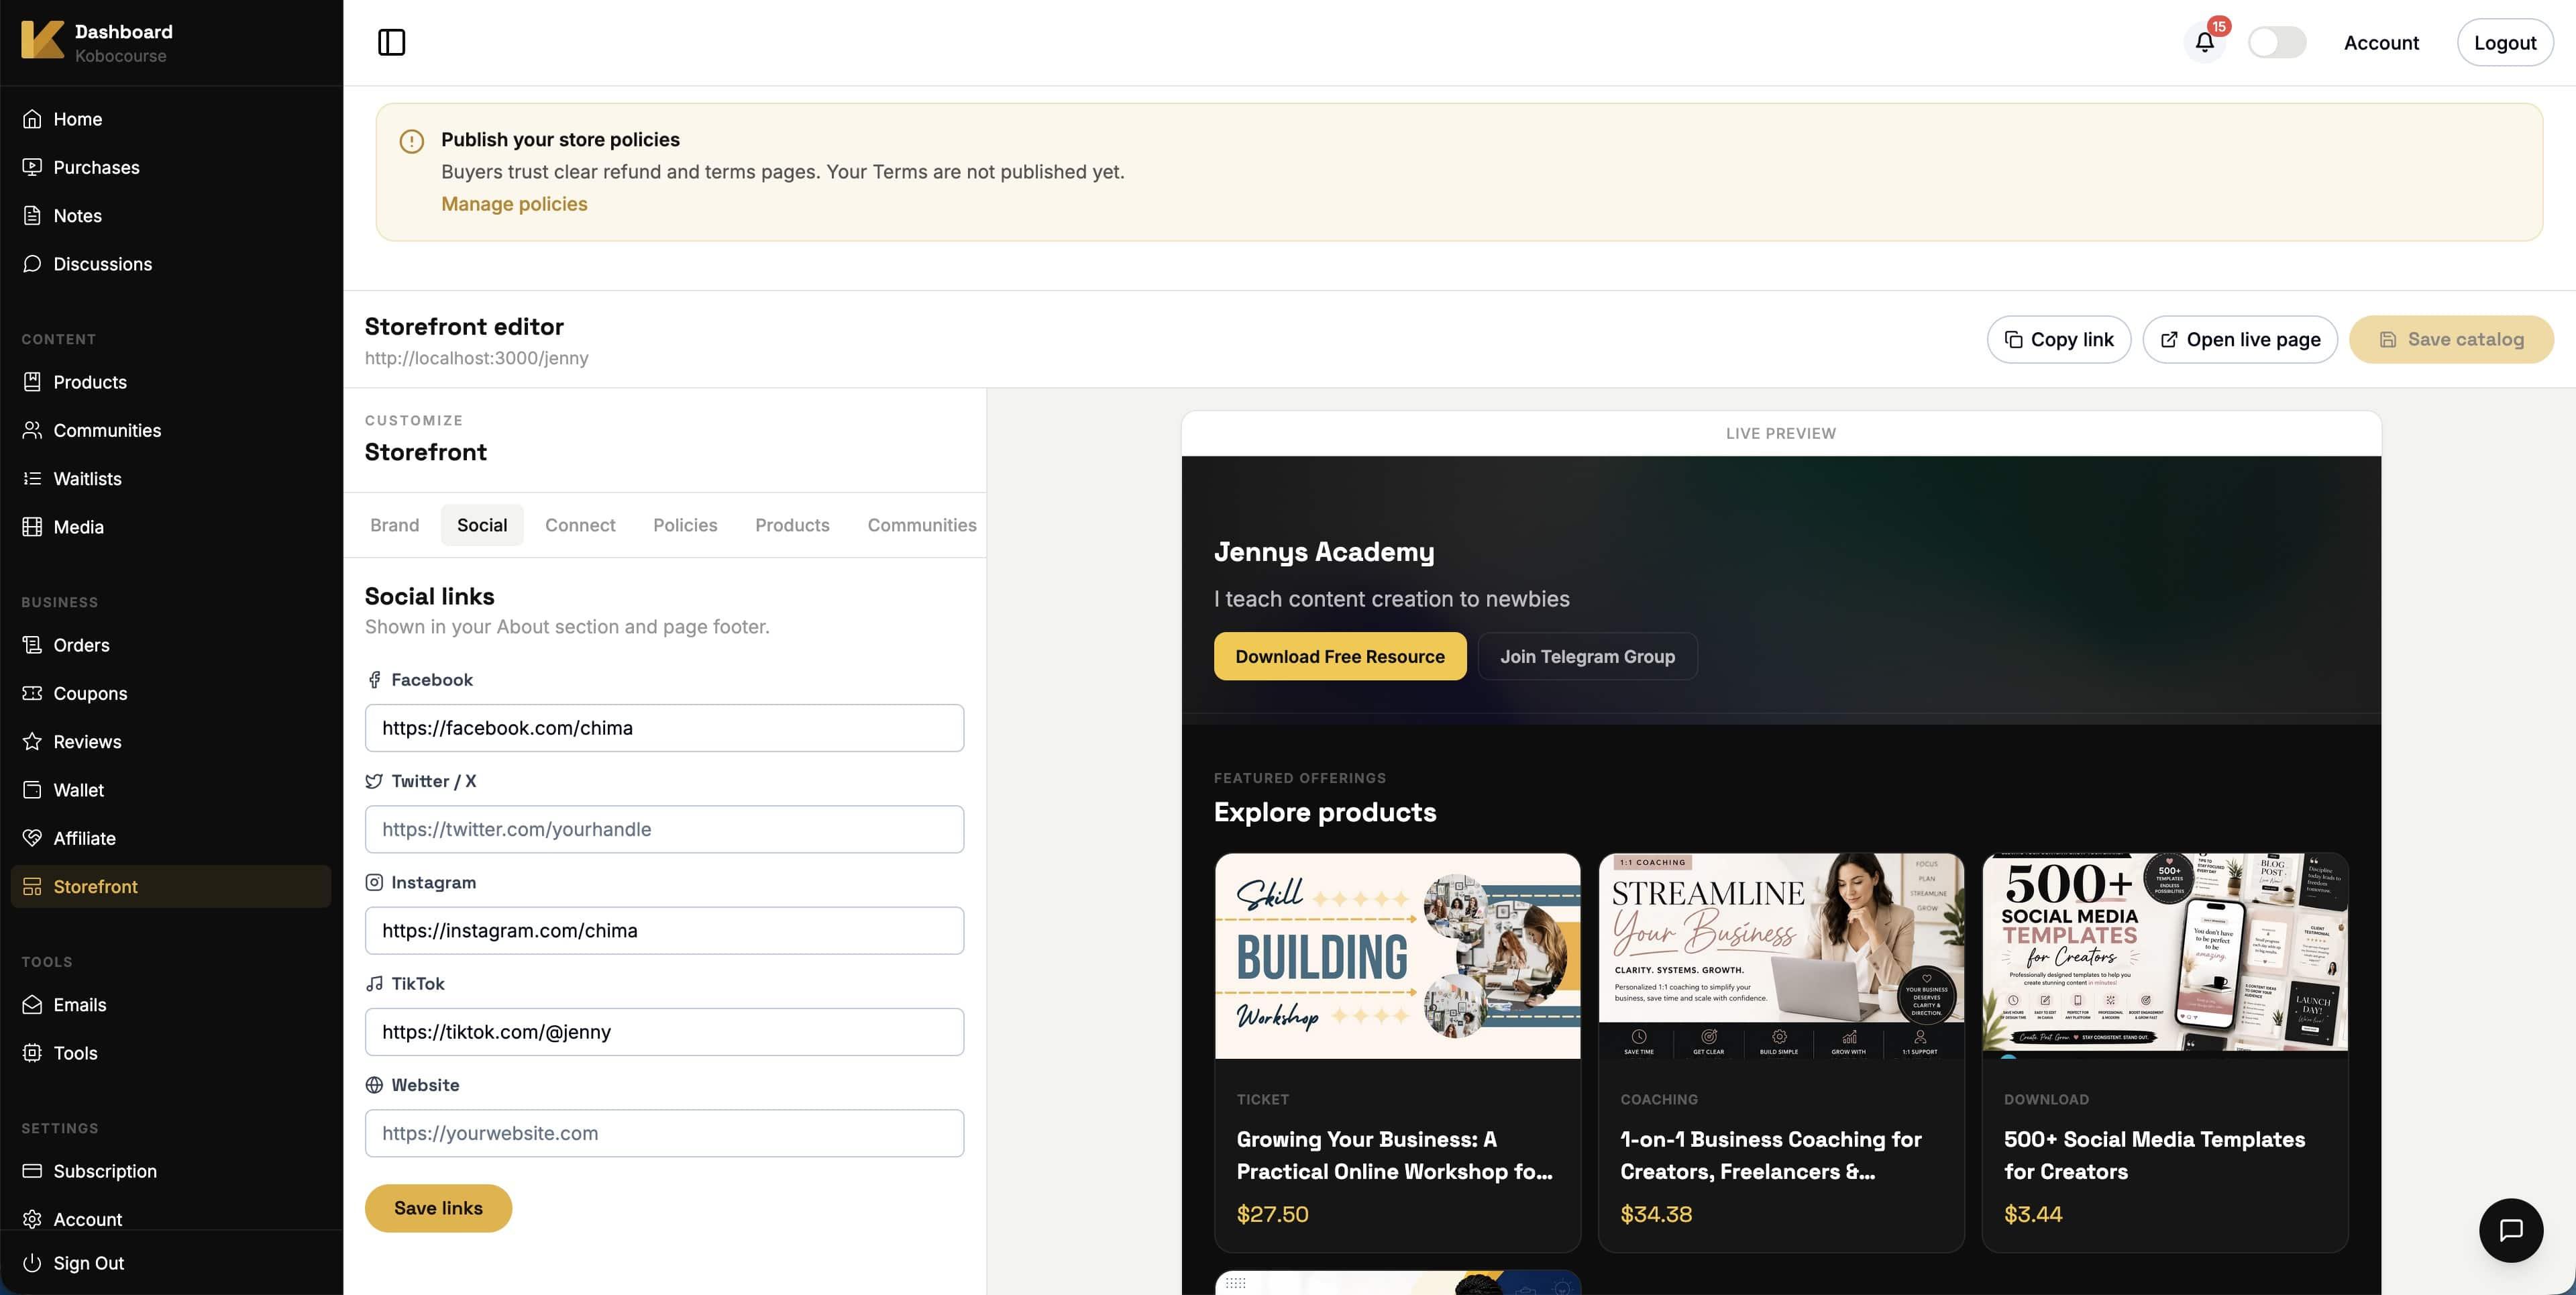Click the Discussions speech bubble icon
The height and width of the screenshot is (1295, 2576).
pyautogui.click(x=32, y=264)
